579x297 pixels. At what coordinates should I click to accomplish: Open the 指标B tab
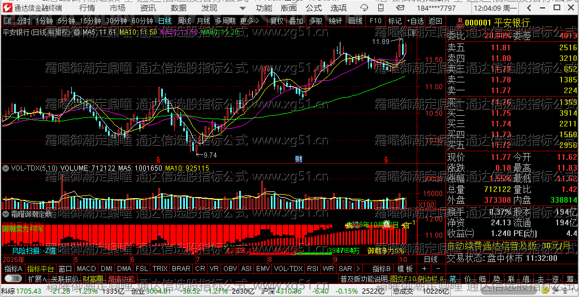381,269
